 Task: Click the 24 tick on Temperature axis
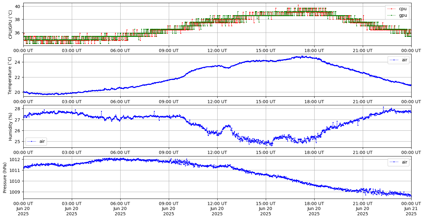tap(17, 62)
